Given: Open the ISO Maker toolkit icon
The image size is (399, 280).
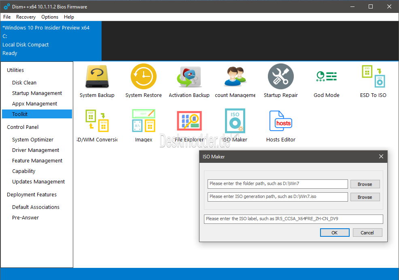Looking at the screenshot, I should pos(235,121).
